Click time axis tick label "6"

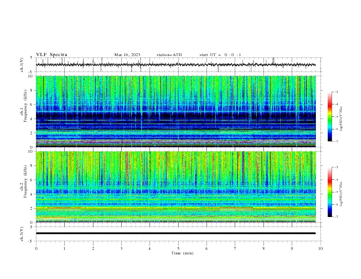(x=206, y=248)
